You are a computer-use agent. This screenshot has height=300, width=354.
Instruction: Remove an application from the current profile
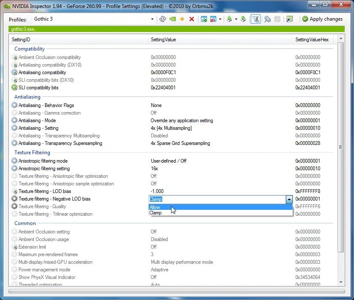coord(213,19)
